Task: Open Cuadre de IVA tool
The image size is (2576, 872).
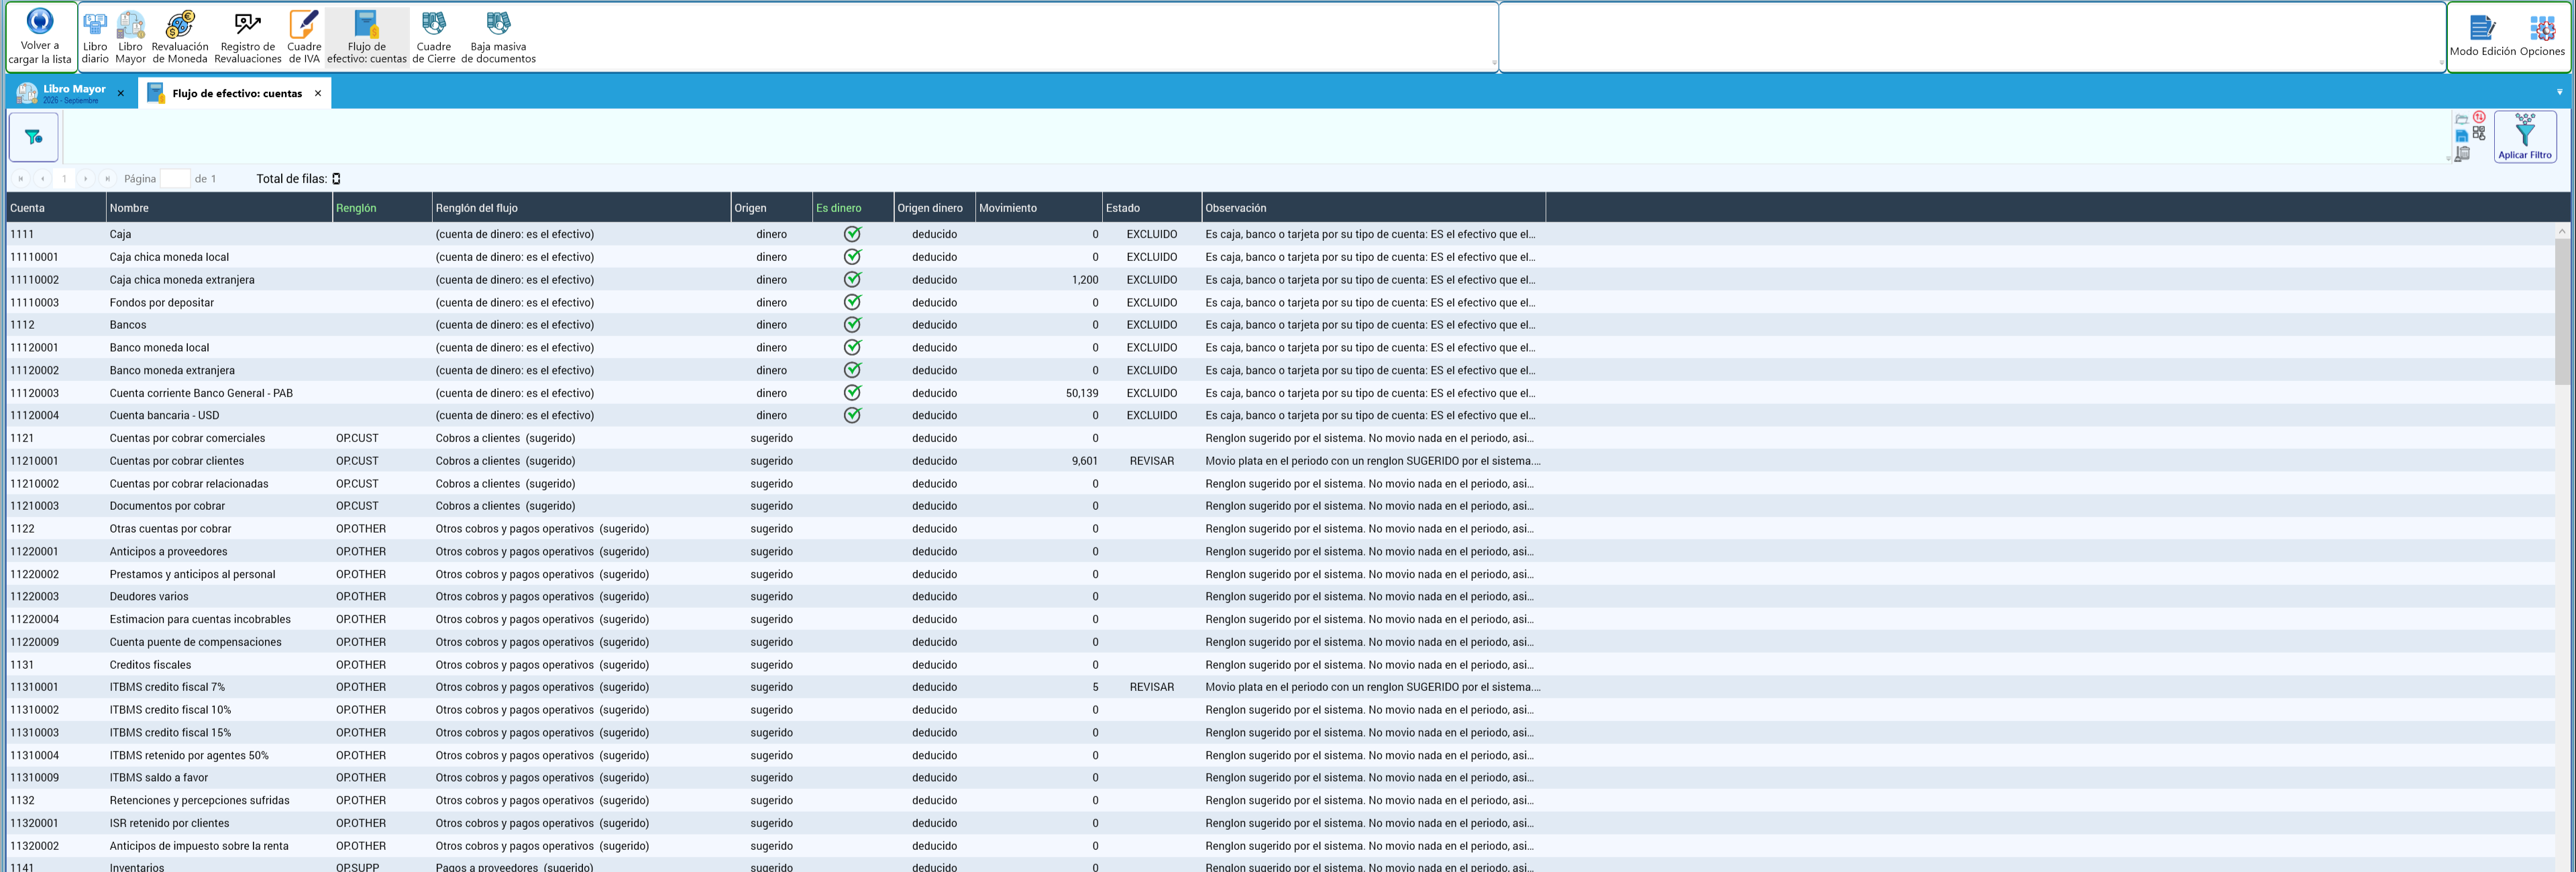Action: pos(304,36)
